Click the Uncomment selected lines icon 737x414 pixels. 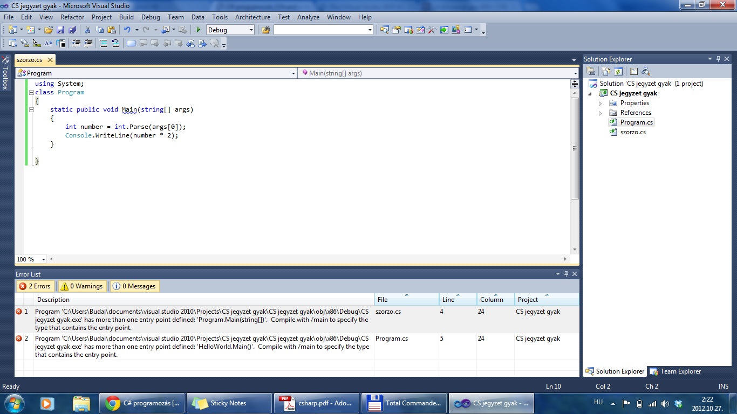[115, 44]
